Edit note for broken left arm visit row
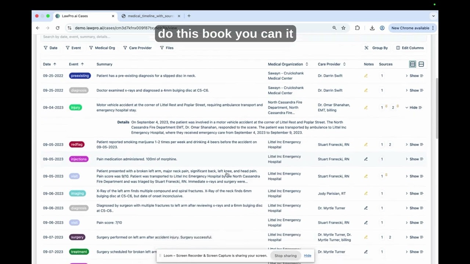This screenshot has height=264, width=470. pos(366,176)
